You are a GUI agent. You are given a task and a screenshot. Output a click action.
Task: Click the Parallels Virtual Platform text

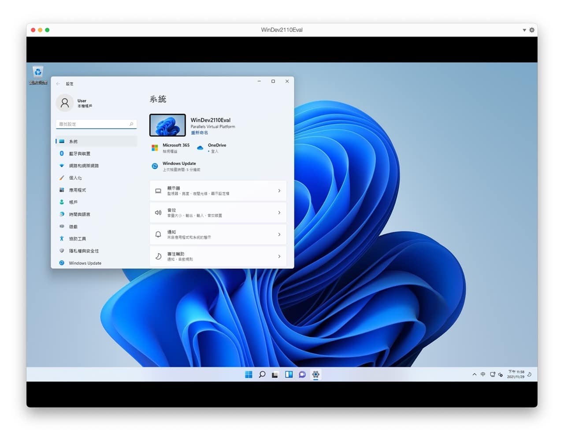coord(213,126)
